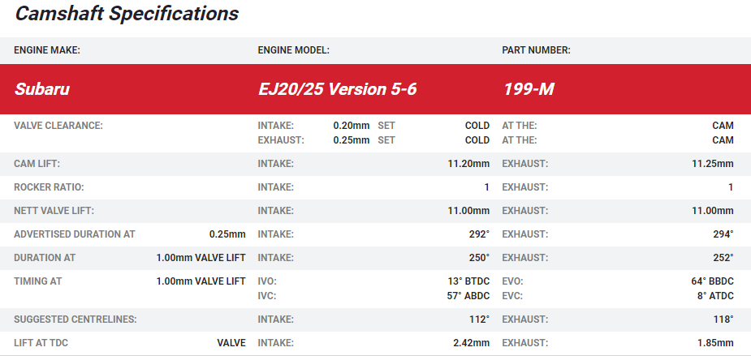Click the intake valve clearance 0.20mm value
Screen dimensions: 751x356
(x=351, y=126)
